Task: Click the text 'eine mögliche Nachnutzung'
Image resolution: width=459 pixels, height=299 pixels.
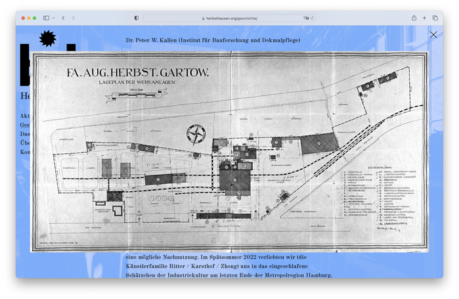Action: pos(162,257)
